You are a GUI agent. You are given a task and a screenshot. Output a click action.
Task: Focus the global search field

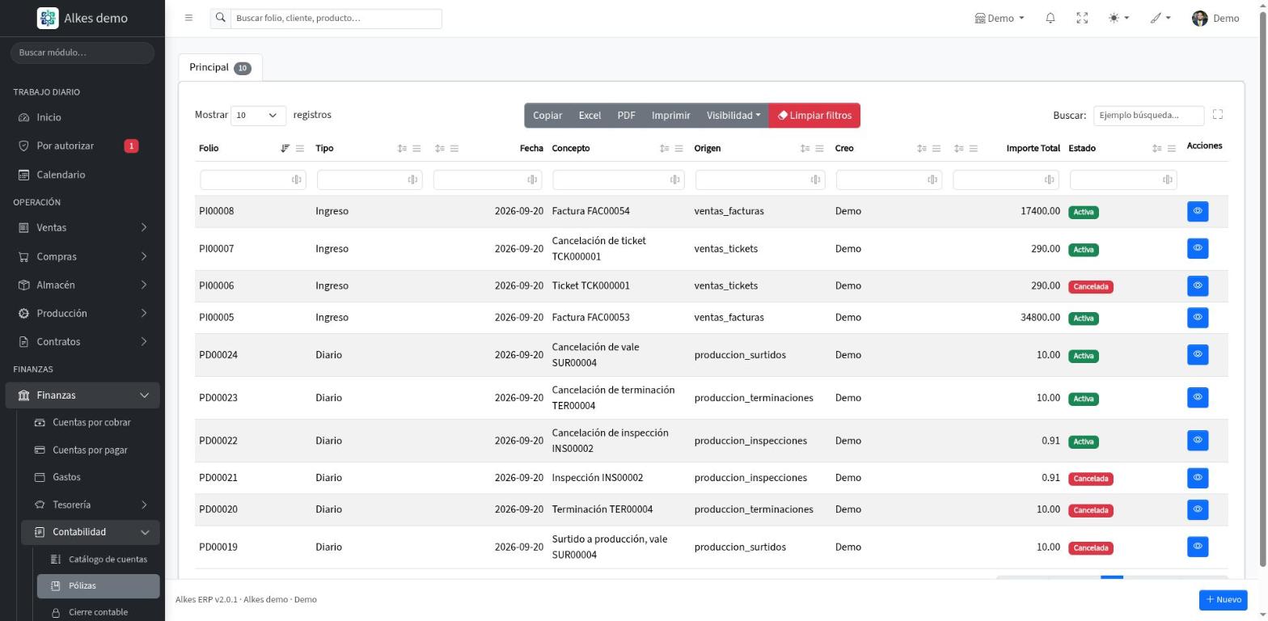pyautogui.click(x=336, y=18)
